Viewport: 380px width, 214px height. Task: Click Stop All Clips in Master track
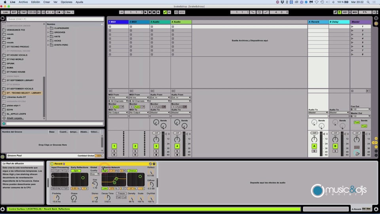coord(352,91)
